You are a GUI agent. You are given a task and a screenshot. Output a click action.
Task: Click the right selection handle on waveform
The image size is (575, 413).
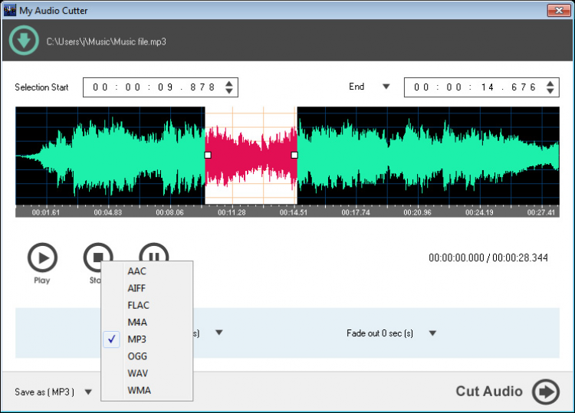(x=294, y=155)
